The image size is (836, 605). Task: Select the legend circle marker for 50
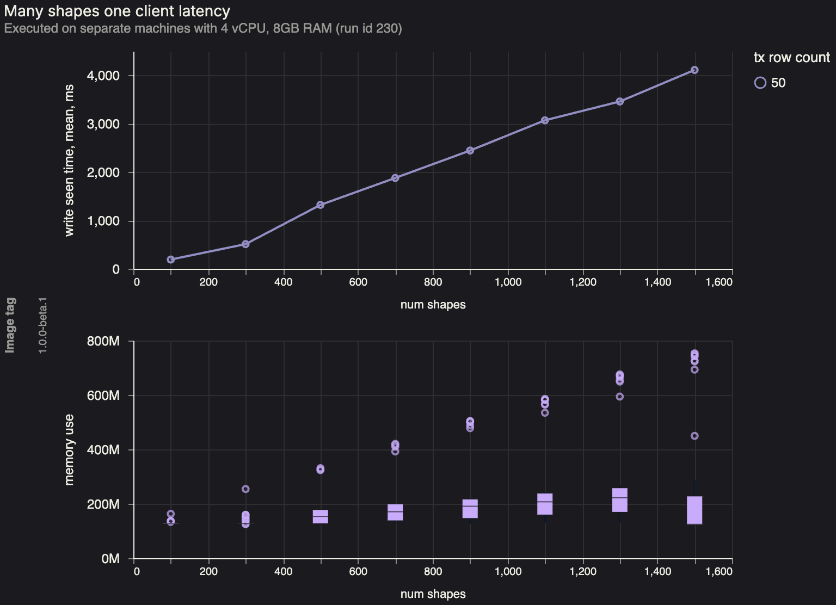[759, 83]
